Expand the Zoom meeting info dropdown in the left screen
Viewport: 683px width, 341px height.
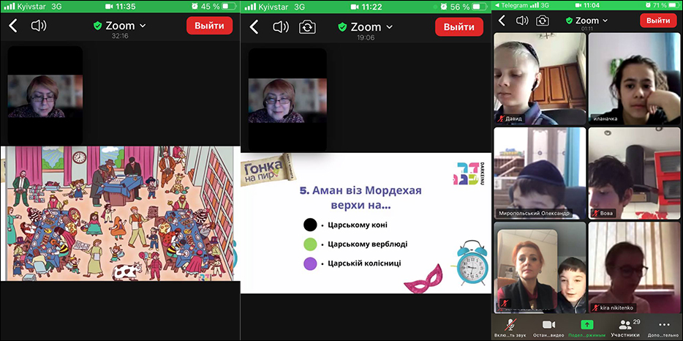tap(121, 26)
